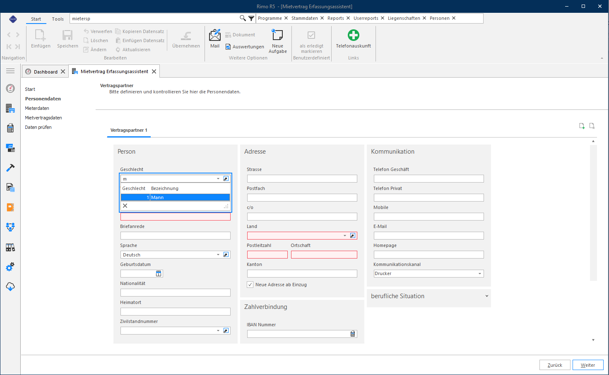Image resolution: width=609 pixels, height=375 pixels.
Task: Toggle Neue Adresse ab Einzug checkbox
Action: (250, 285)
